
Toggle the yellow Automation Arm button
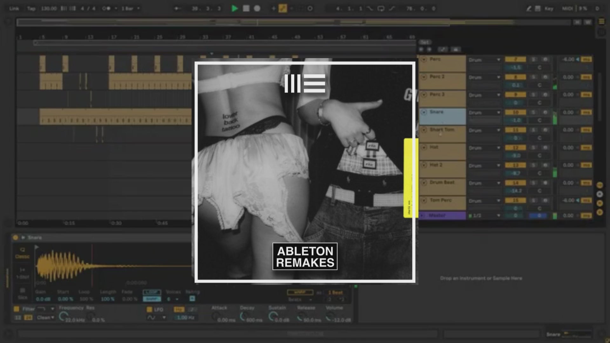pos(282,9)
